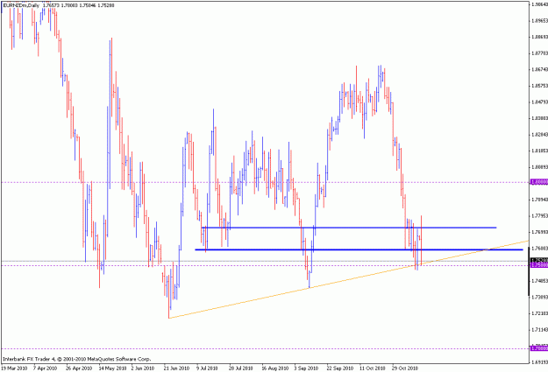The image size is (548, 372).
Task: Click the 1.8380 price scale label
Action: click(x=539, y=118)
